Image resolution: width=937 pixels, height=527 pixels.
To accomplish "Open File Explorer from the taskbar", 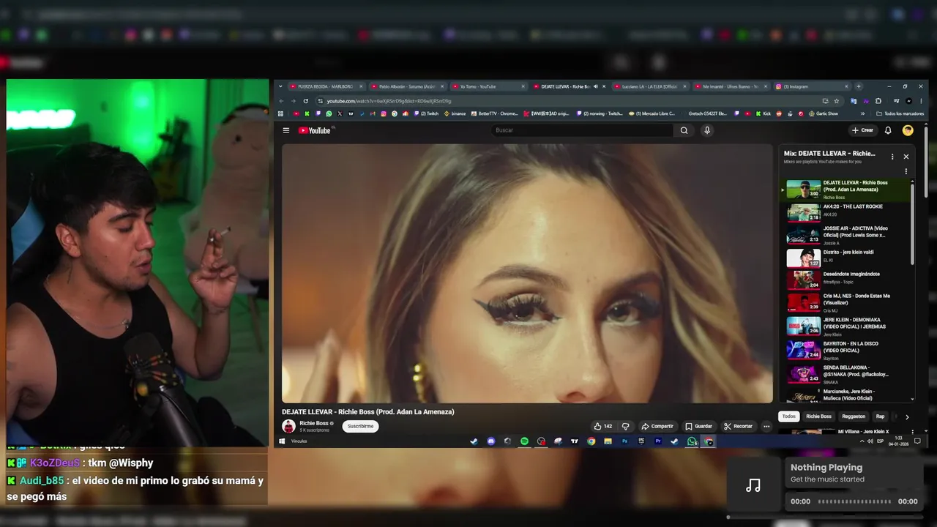I will pyautogui.click(x=608, y=441).
